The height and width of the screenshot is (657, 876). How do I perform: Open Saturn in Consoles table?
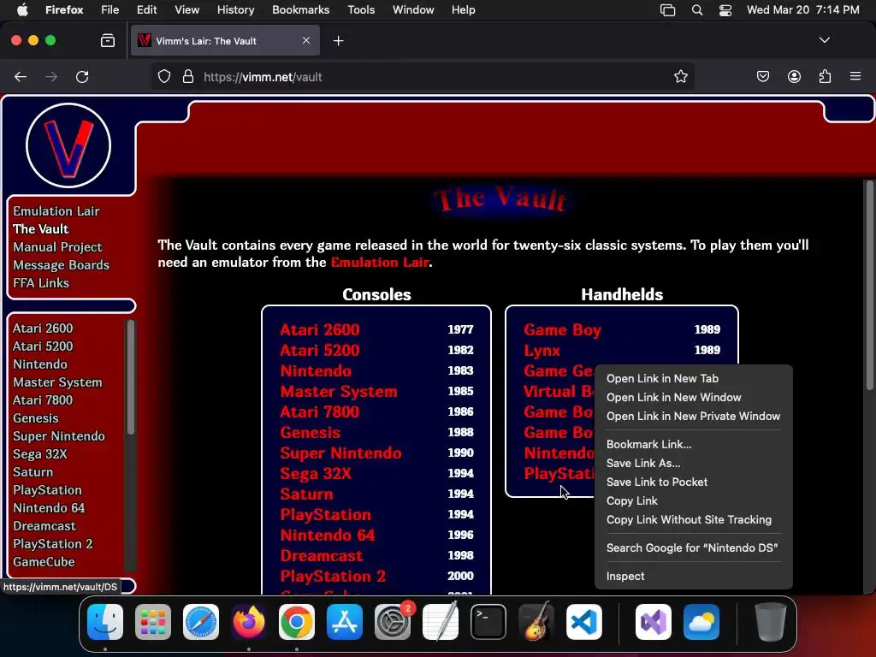coord(306,494)
